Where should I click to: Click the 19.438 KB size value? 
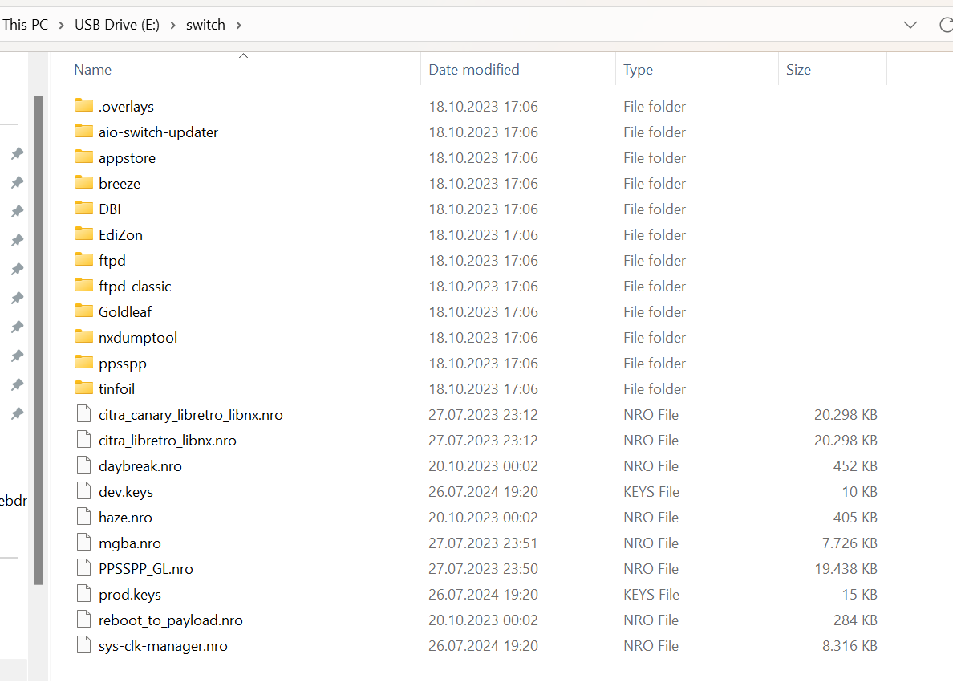click(x=846, y=568)
